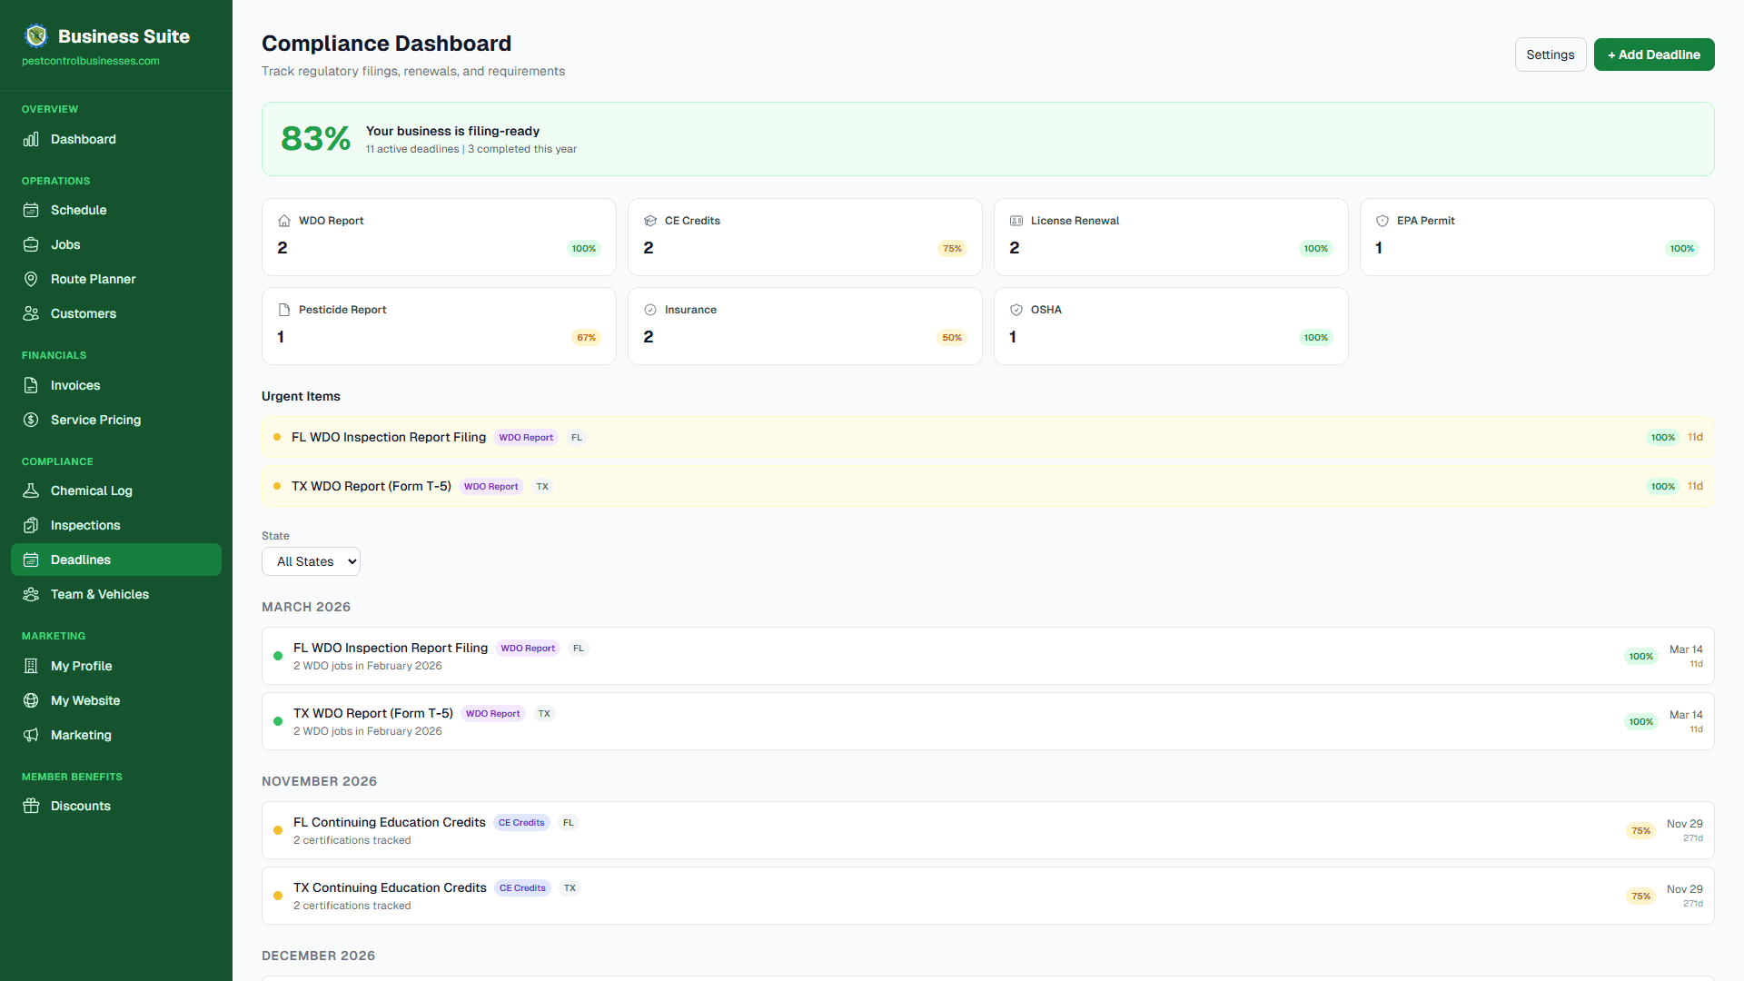Select the WDO Report summary card

pyautogui.click(x=439, y=236)
